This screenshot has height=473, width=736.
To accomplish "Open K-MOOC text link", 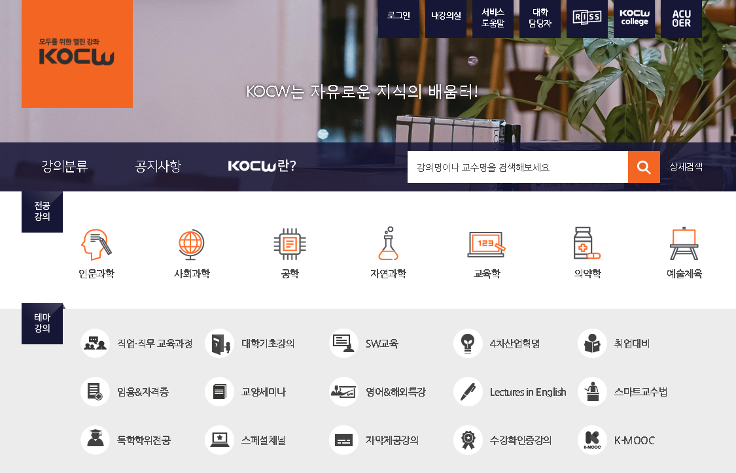I will pyautogui.click(x=635, y=440).
